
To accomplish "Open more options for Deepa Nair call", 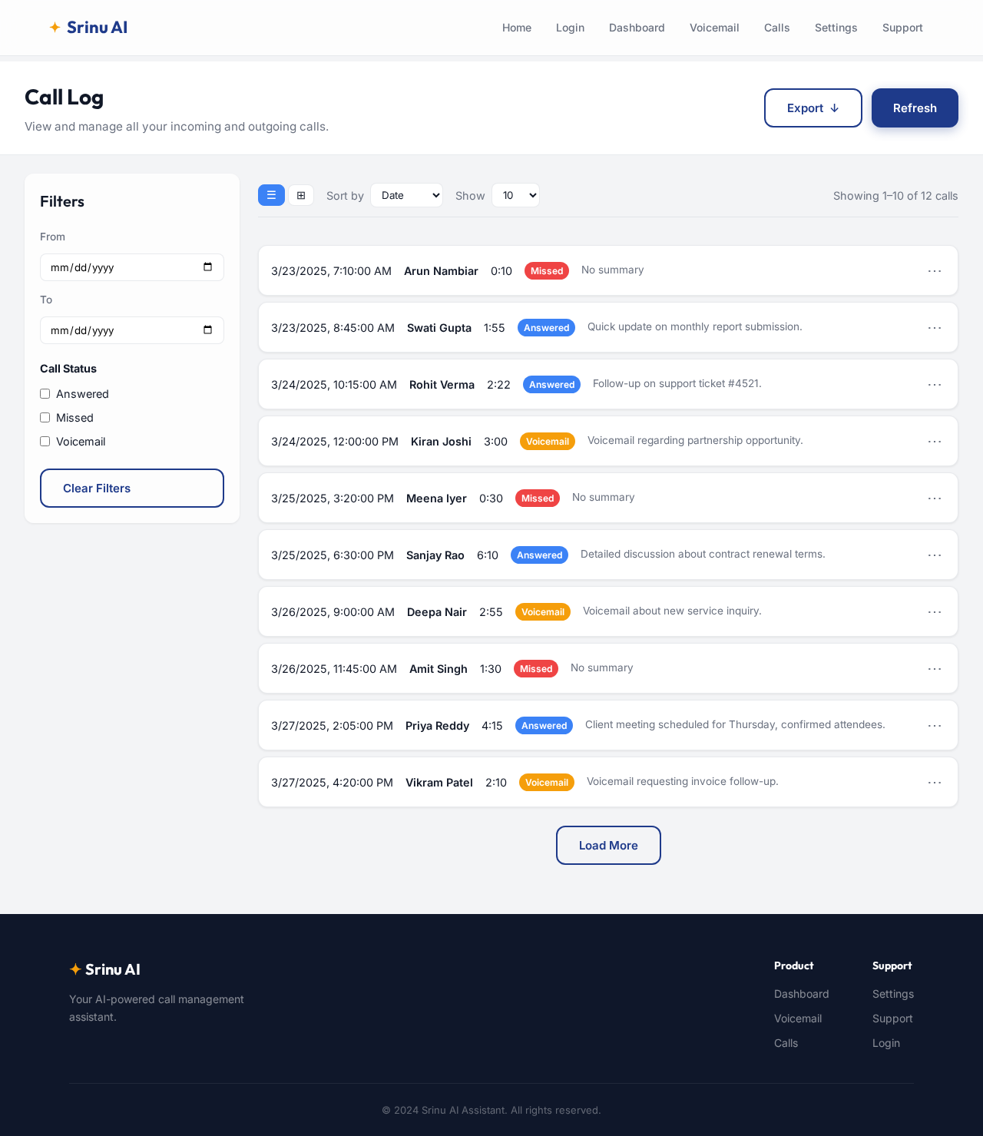I will [935, 611].
